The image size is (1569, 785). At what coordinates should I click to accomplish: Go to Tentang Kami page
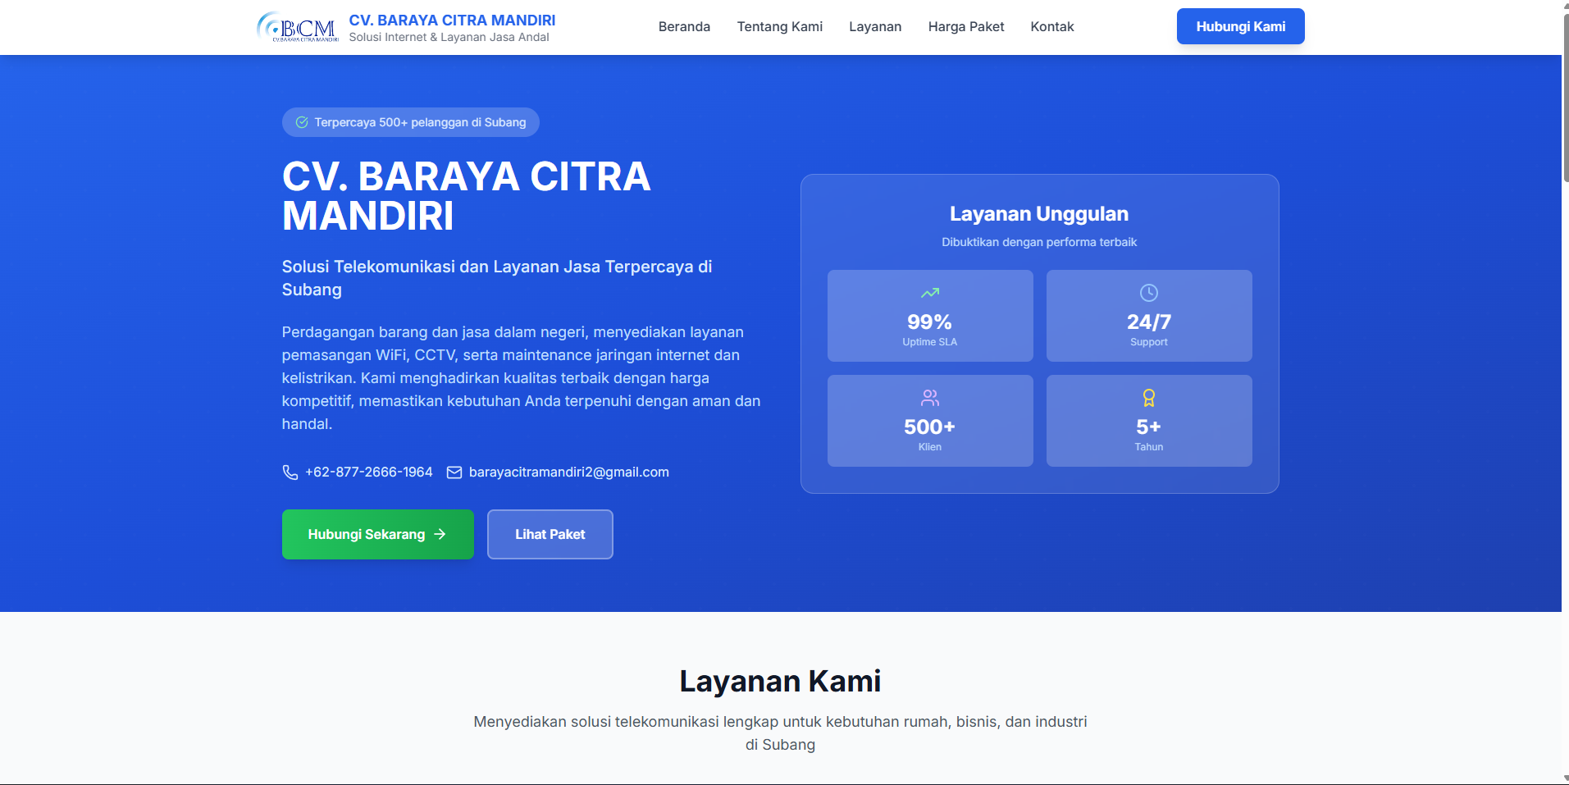click(x=779, y=27)
